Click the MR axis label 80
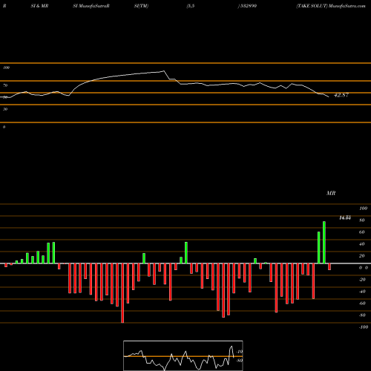Image resolution: width=371 pixels, height=371 pixels. (x=362, y=220)
